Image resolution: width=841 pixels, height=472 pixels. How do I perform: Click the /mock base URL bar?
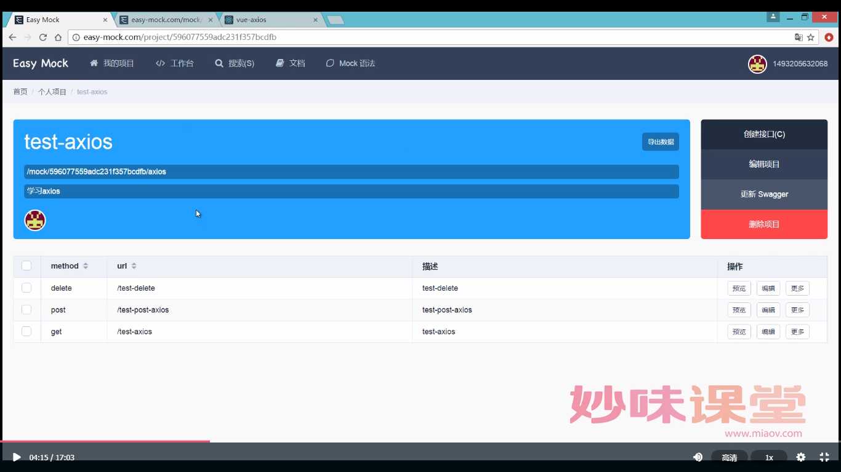click(352, 171)
